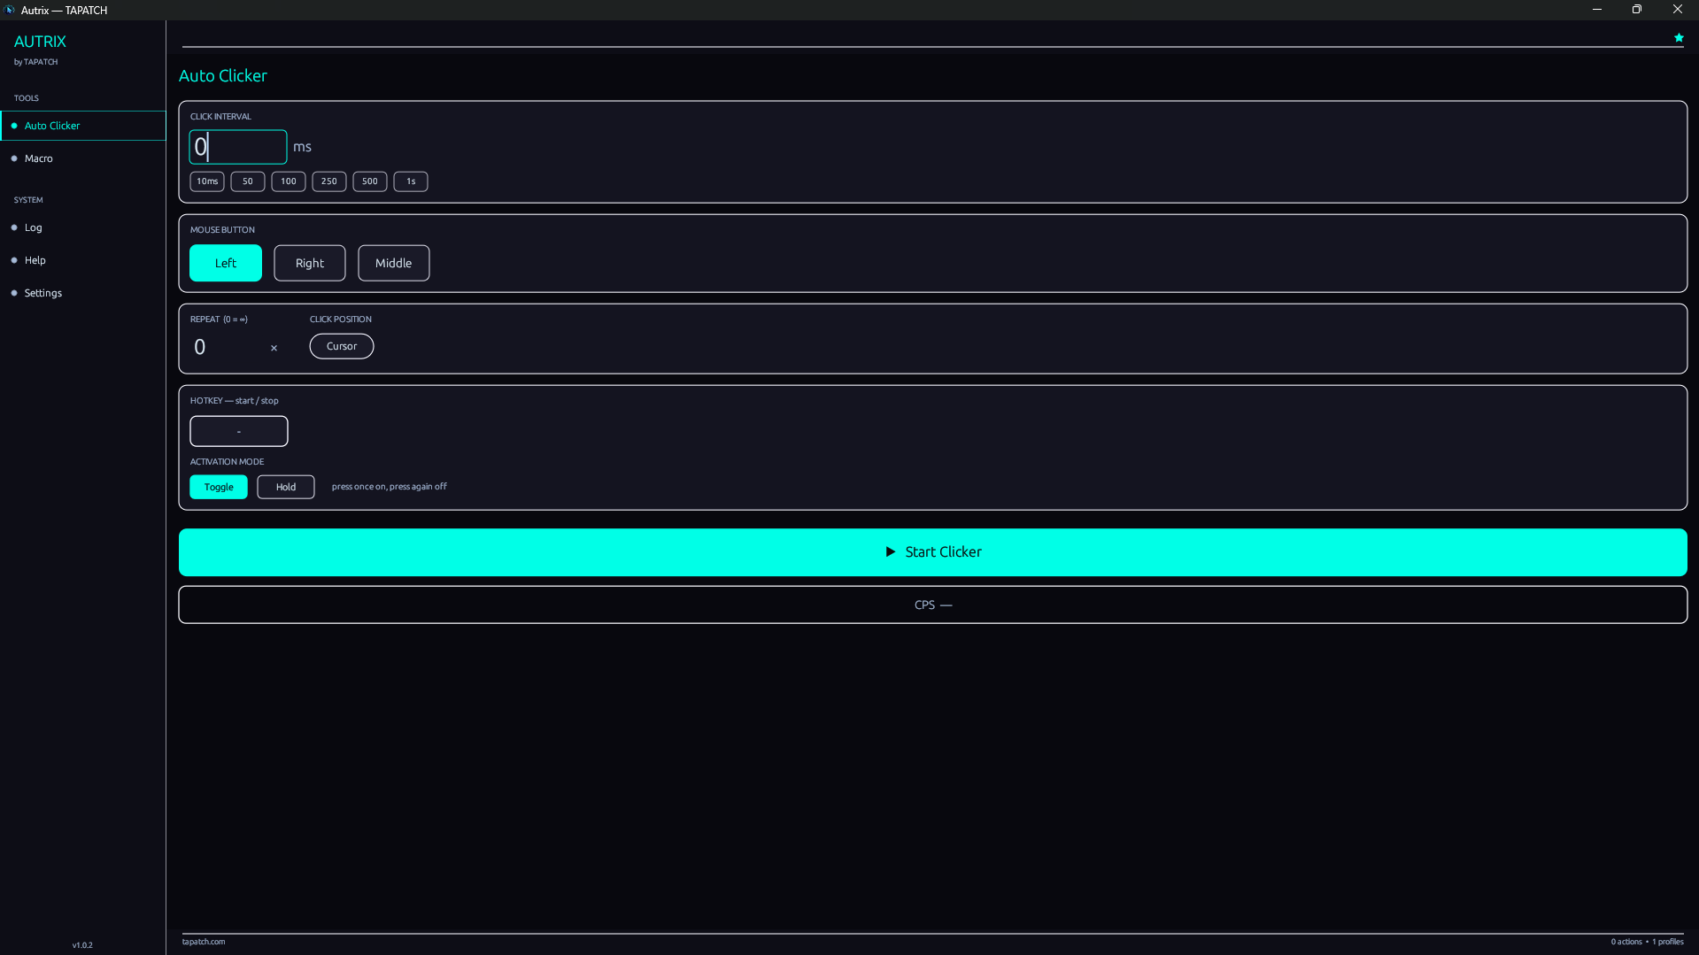Click the '0 actions' status text
Screen dimensions: 1699x955
coord(1626,942)
